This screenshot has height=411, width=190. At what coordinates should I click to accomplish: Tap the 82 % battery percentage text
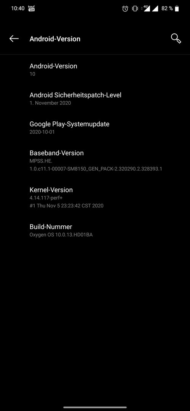[x=167, y=9]
